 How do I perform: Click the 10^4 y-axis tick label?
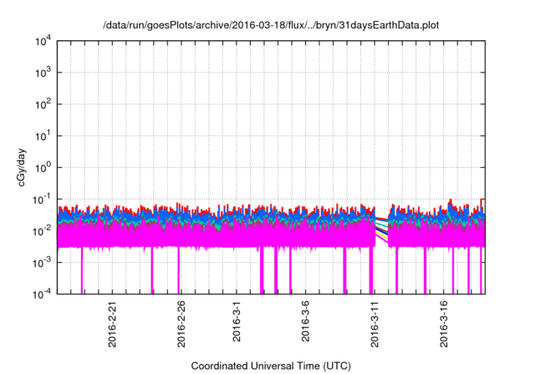pyautogui.click(x=43, y=42)
